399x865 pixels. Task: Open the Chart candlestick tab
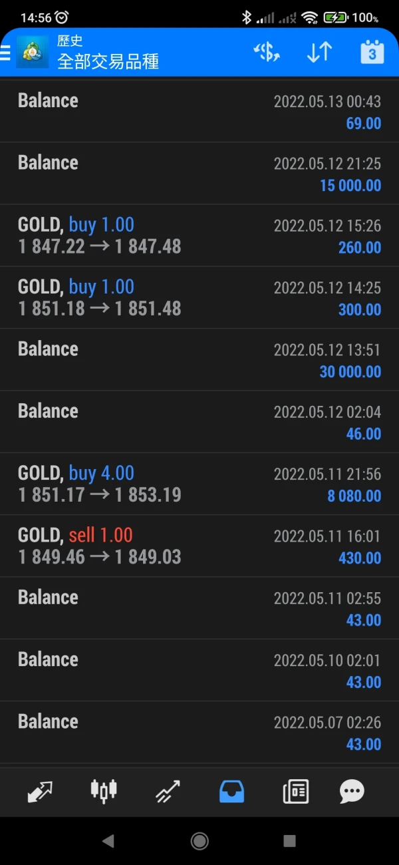tap(103, 792)
